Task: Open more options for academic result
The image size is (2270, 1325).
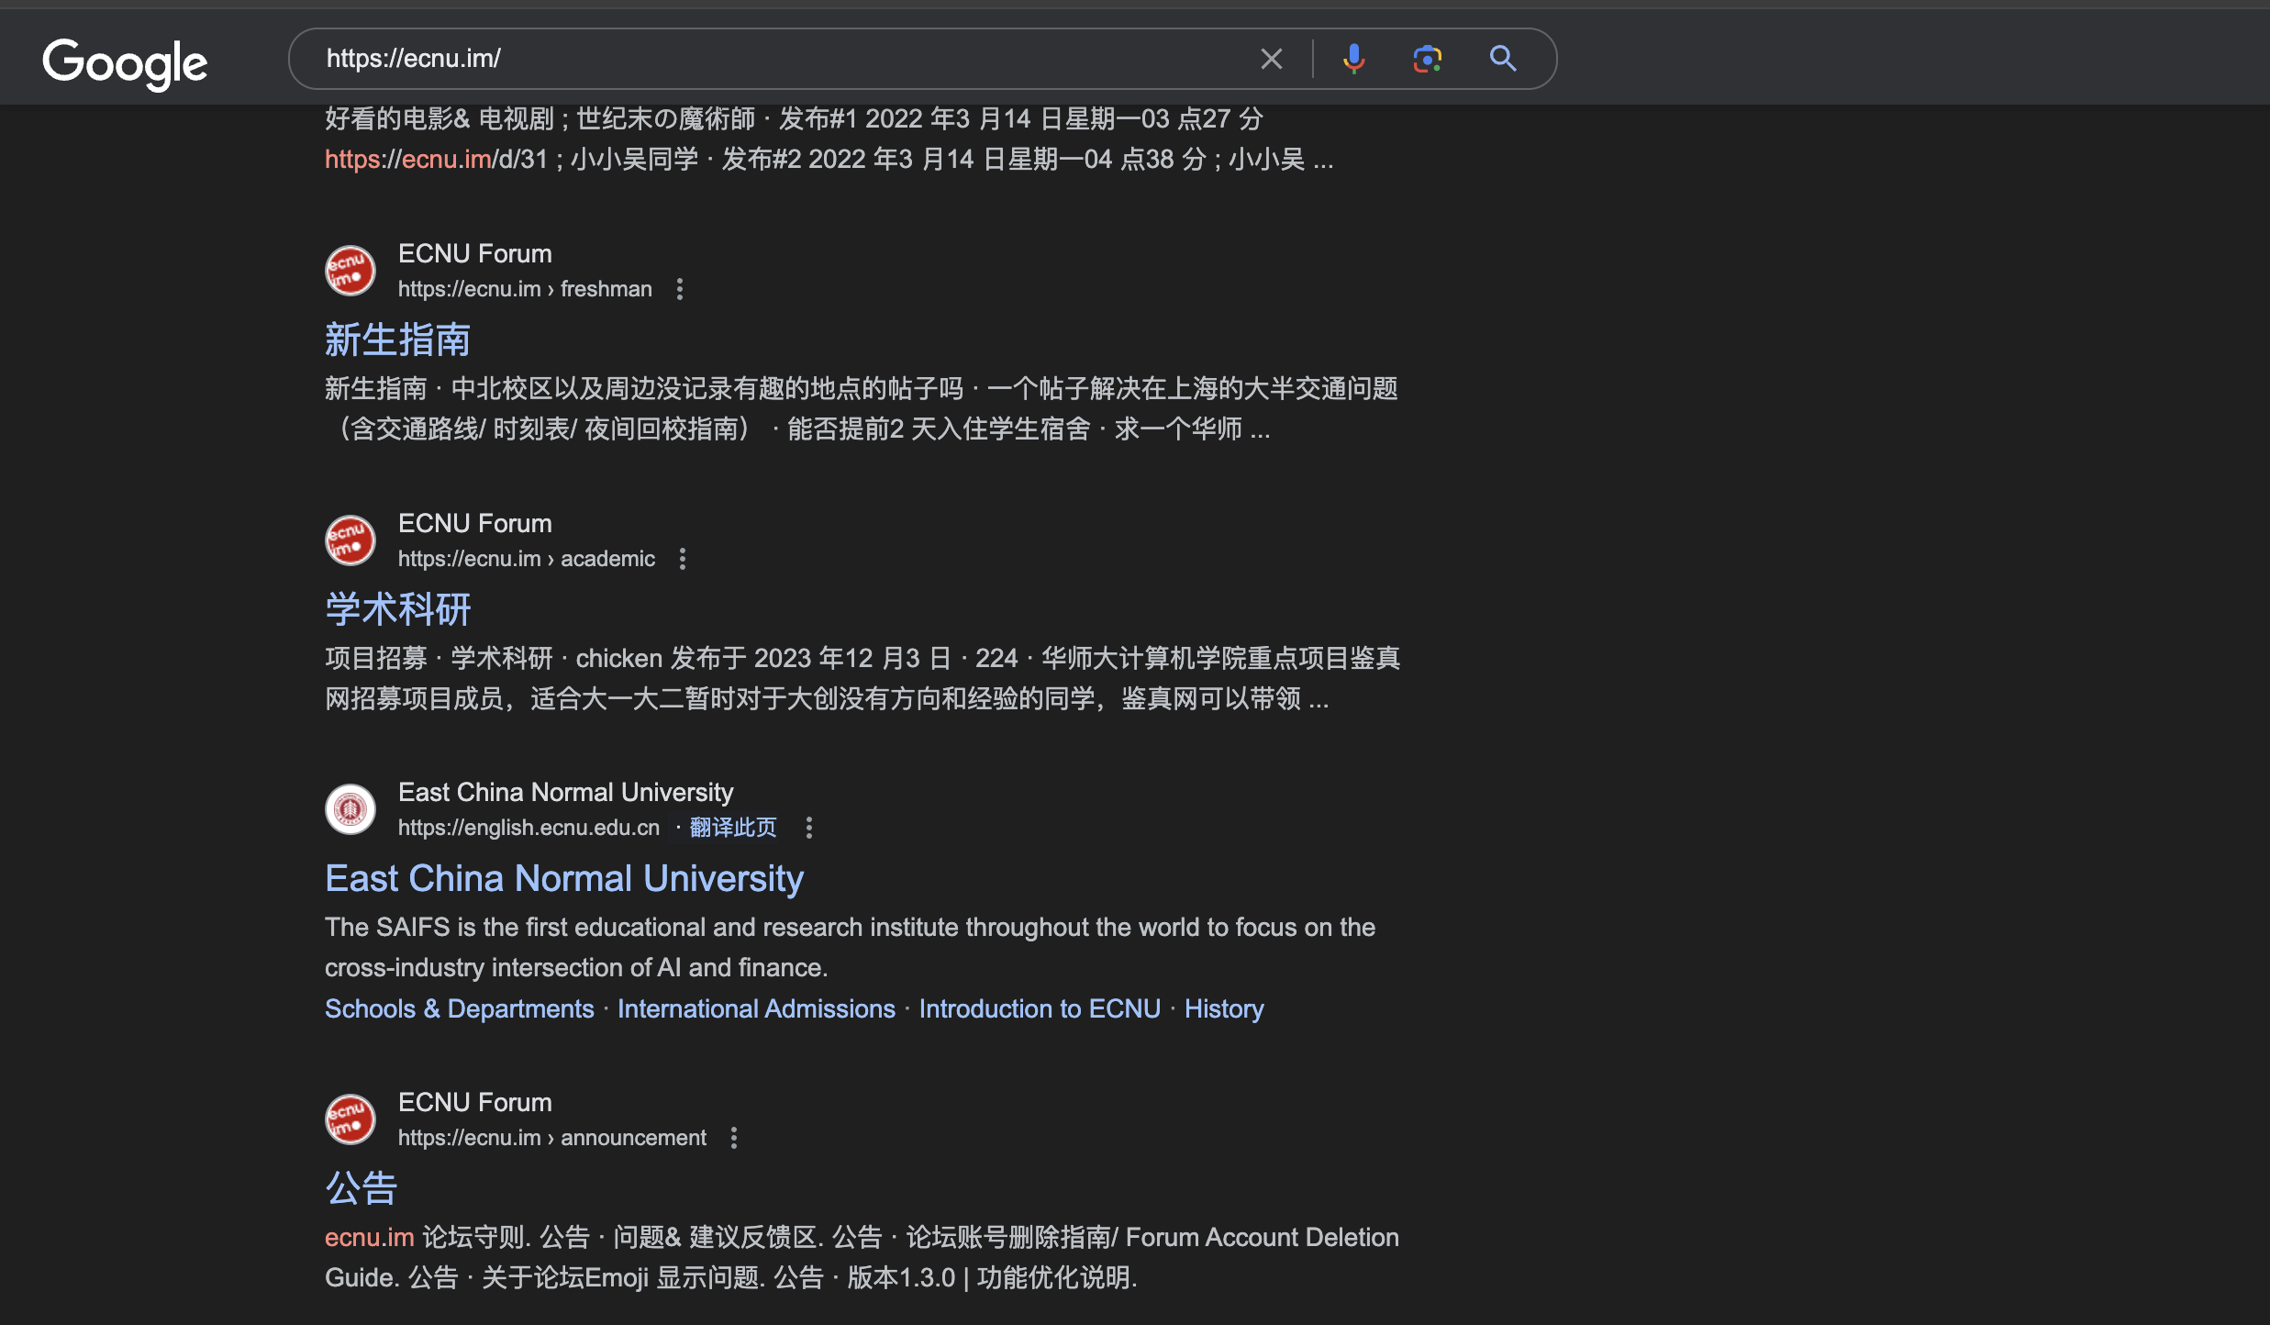Action: [683, 559]
